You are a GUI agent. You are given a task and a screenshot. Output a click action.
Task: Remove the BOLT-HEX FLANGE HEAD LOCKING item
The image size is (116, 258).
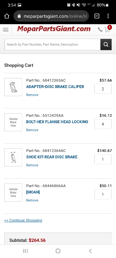click(32, 130)
